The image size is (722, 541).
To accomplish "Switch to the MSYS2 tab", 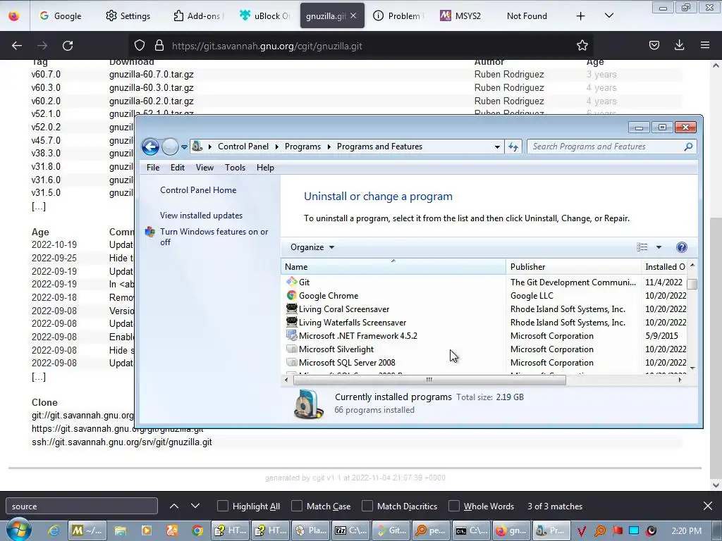I will (460, 15).
